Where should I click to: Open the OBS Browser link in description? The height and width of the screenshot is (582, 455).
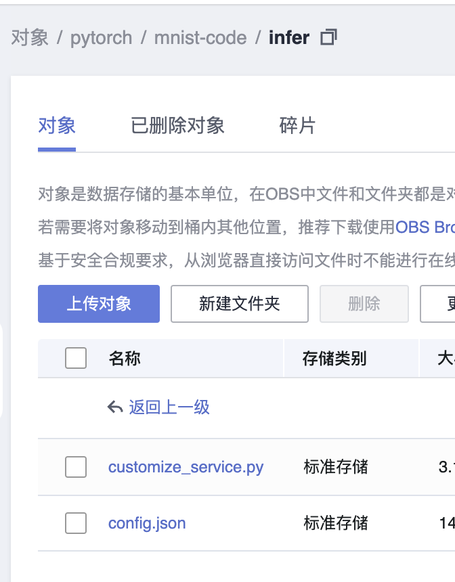point(425,227)
